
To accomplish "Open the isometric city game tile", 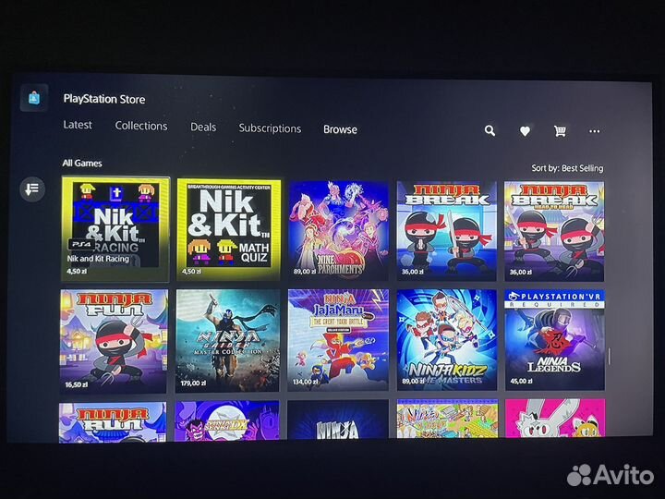I will (x=447, y=419).
